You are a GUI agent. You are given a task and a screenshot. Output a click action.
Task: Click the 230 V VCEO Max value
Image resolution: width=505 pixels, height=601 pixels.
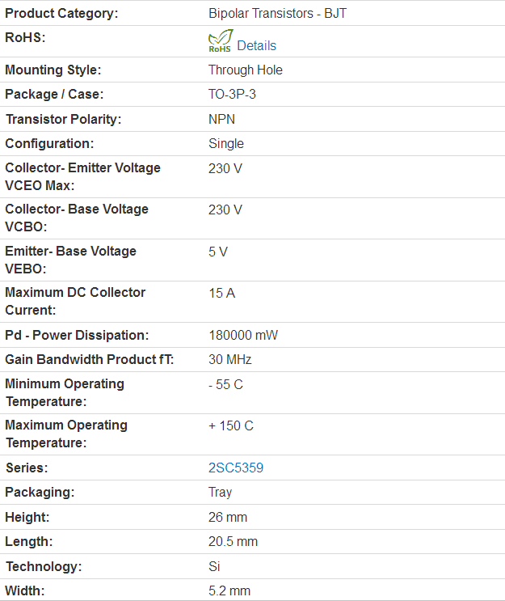pyautogui.click(x=225, y=168)
